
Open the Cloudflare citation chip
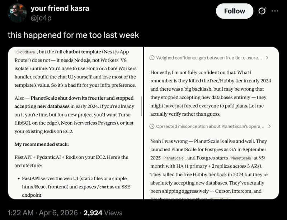(25, 52)
